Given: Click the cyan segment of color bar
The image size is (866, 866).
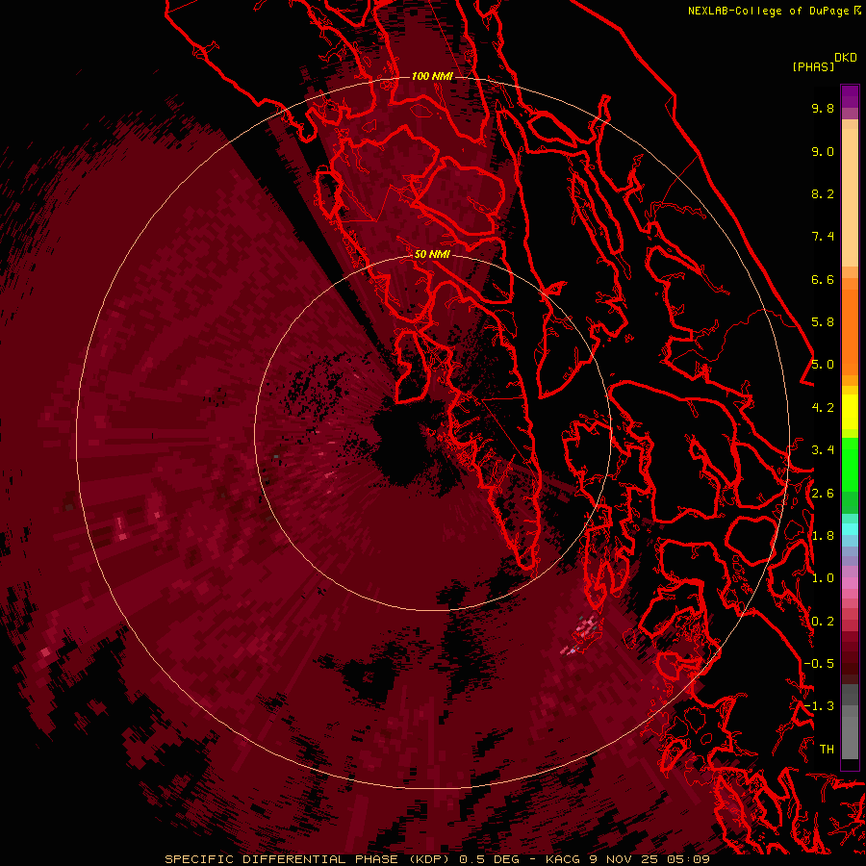Looking at the screenshot, I should (850, 529).
